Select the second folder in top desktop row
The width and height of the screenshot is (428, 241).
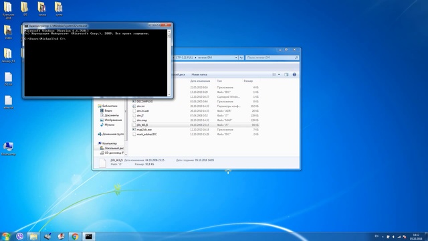pos(25,9)
